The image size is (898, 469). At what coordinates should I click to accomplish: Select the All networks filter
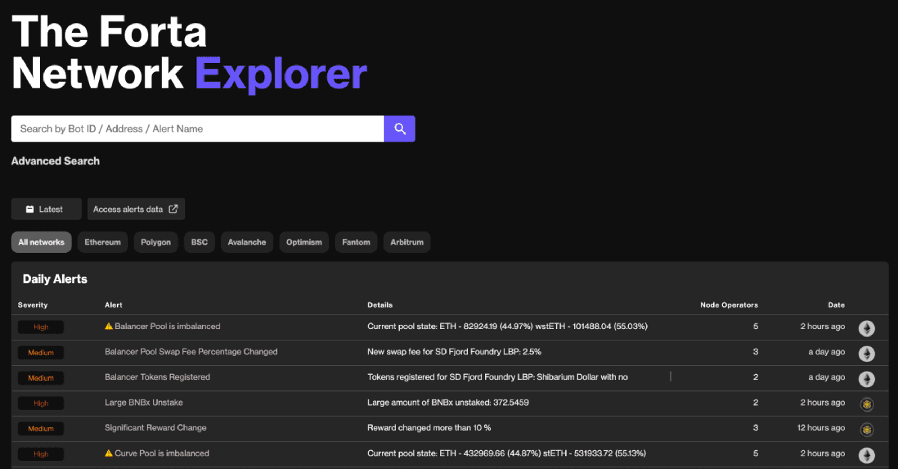coord(41,242)
